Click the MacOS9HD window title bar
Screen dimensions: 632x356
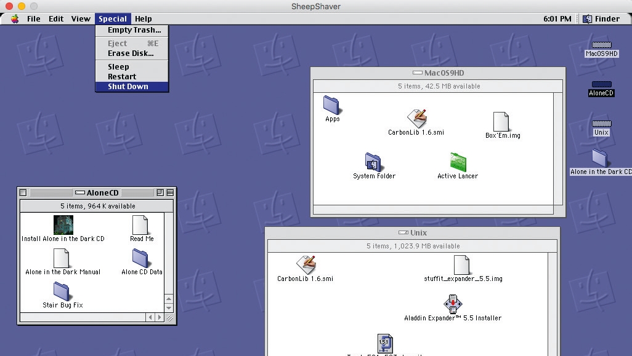tap(438, 73)
